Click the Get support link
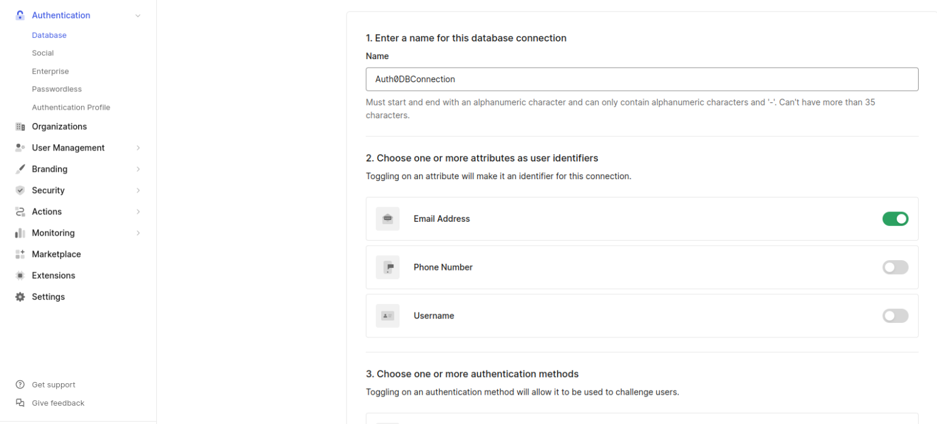This screenshot has width=937, height=424. point(54,384)
